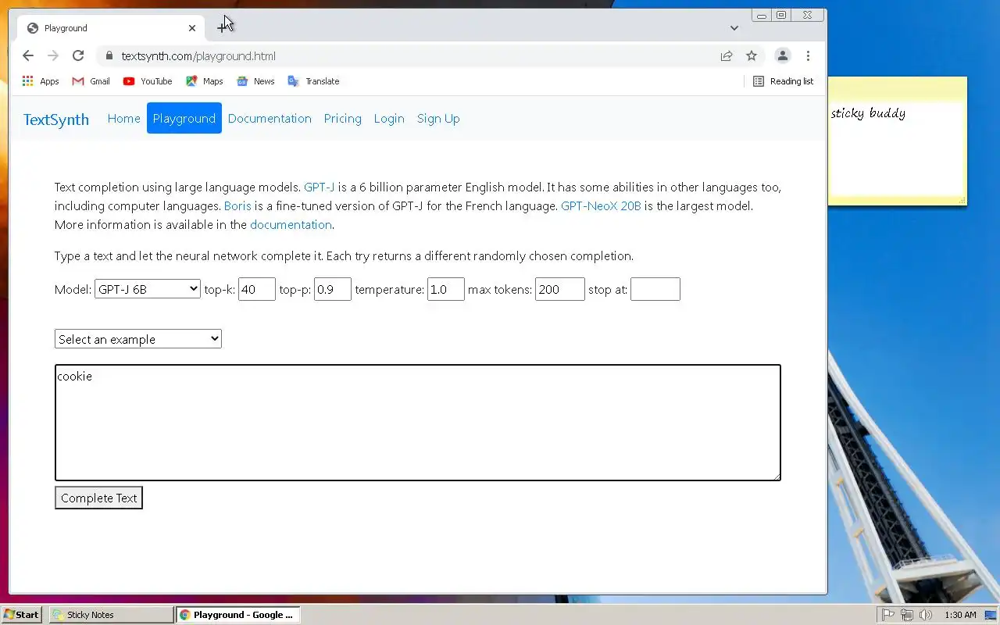
Task: Click the address bar URL
Action: pyautogui.click(x=198, y=56)
